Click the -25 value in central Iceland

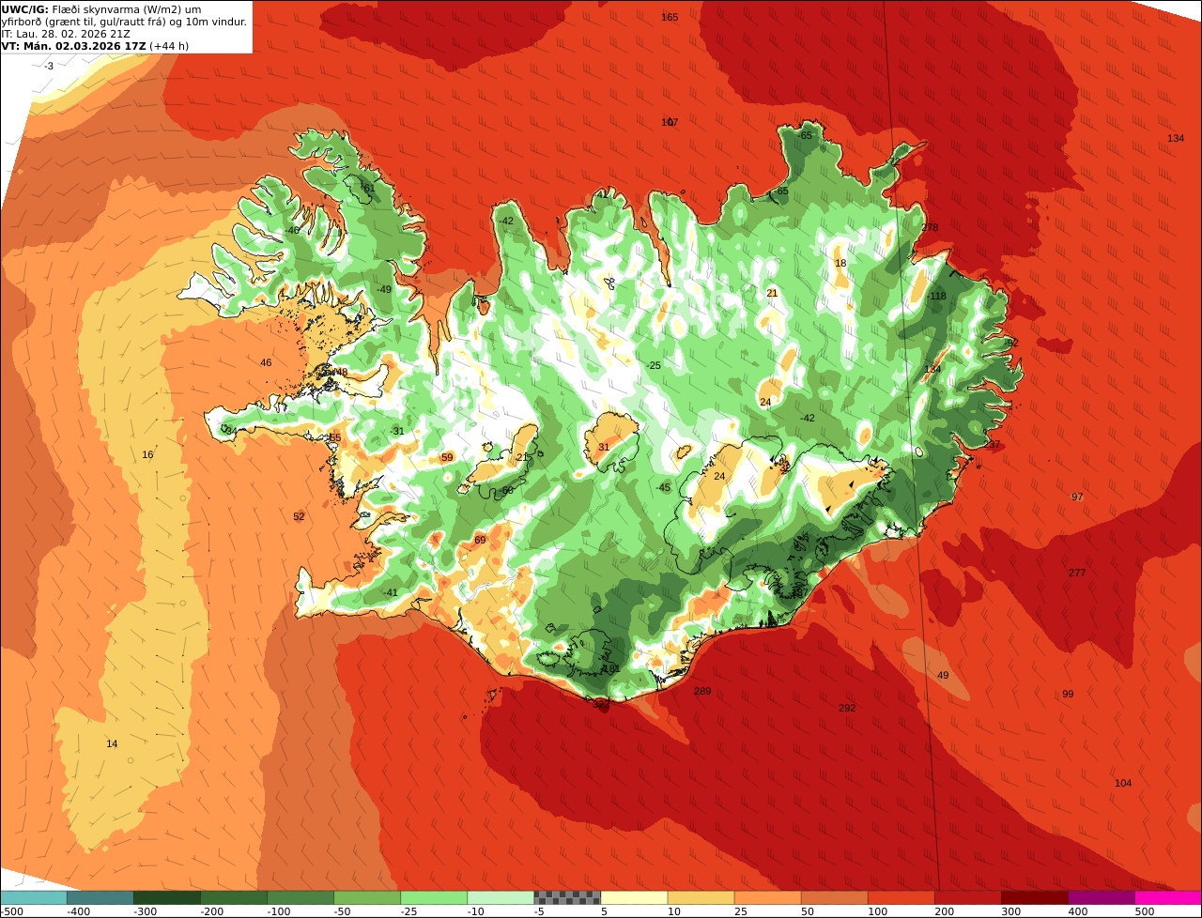(654, 365)
